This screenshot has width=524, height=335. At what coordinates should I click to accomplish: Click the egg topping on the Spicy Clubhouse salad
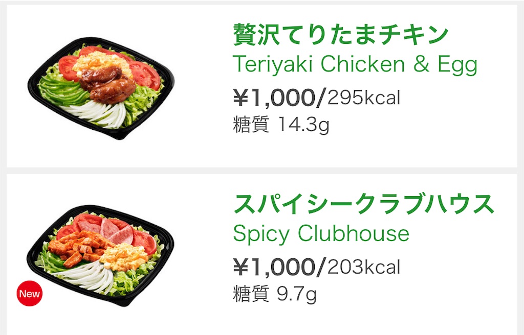click(124, 256)
